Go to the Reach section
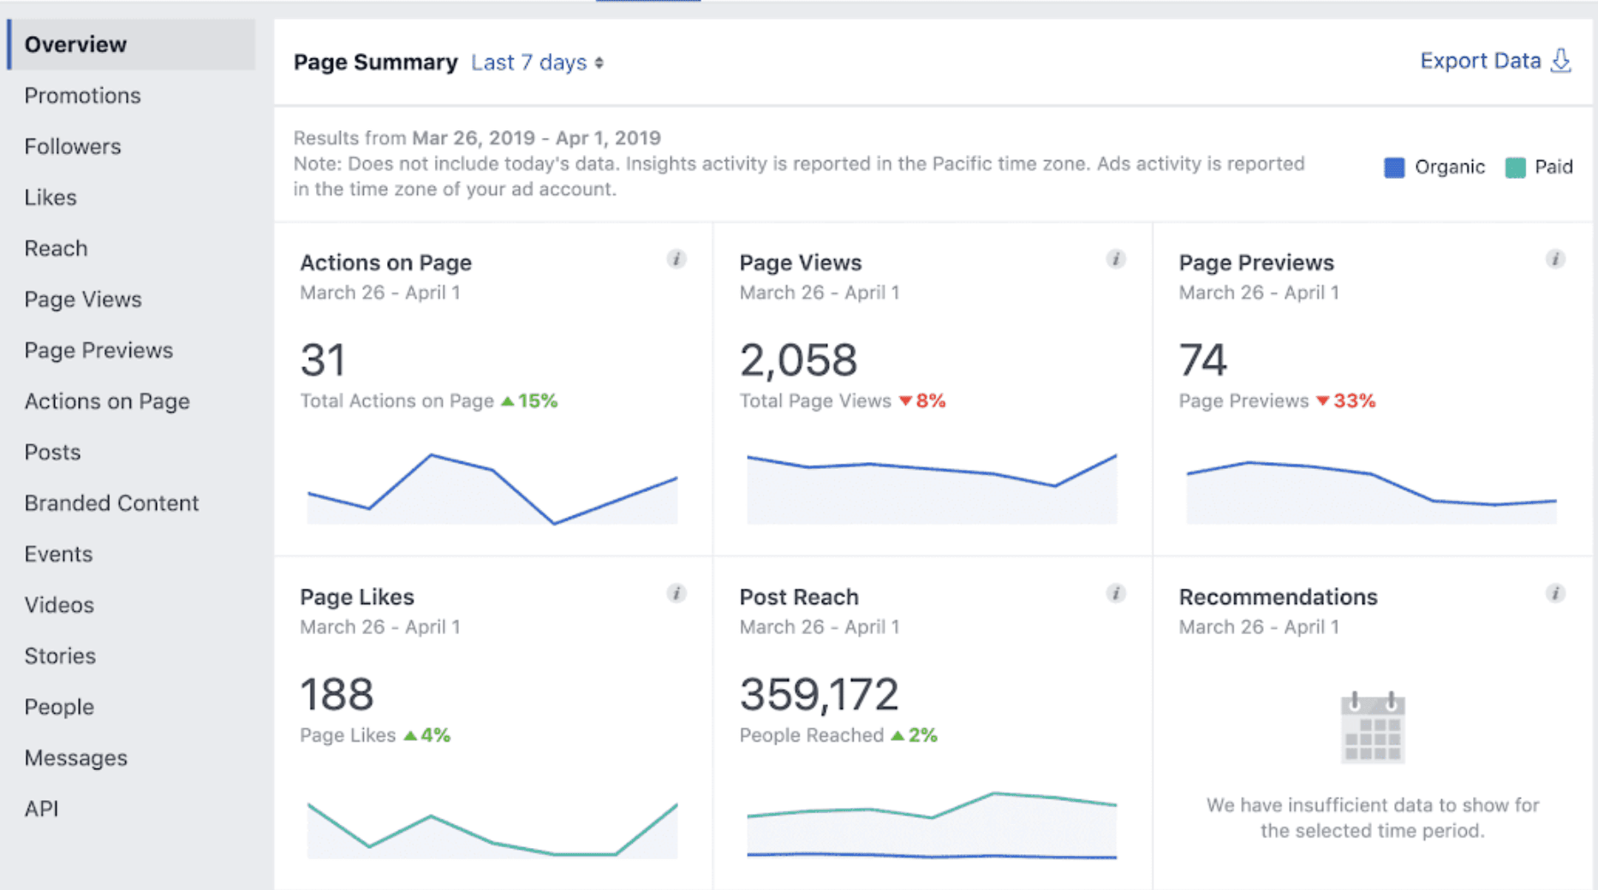The image size is (1598, 890). pos(56,248)
